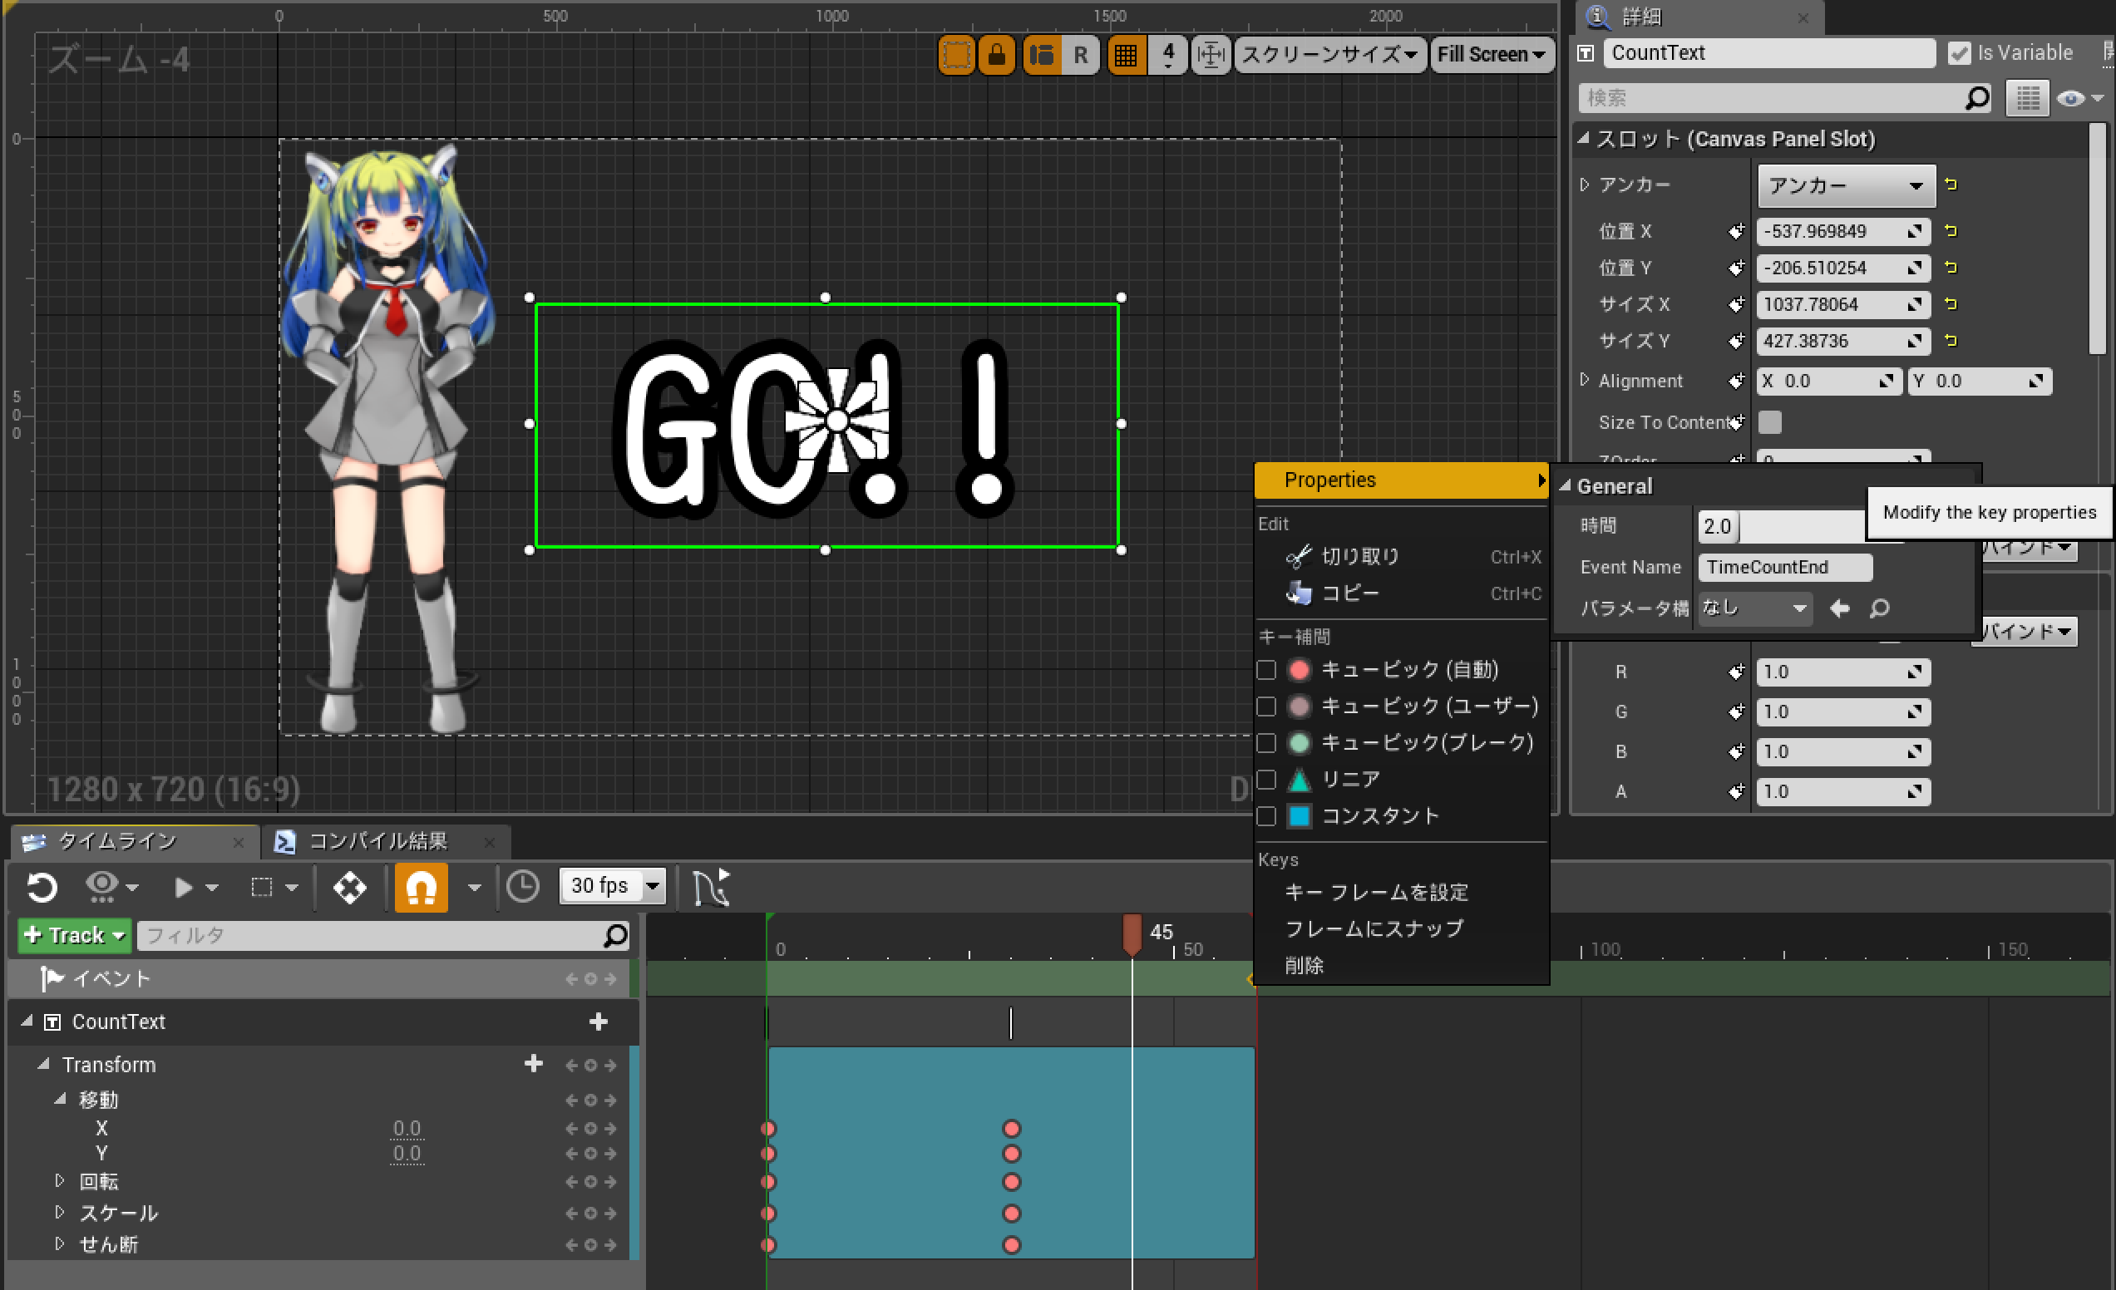Click the keyframe diamond icon in timeline toolbar
Viewport: 2116px width, 1290px height.
(x=349, y=888)
